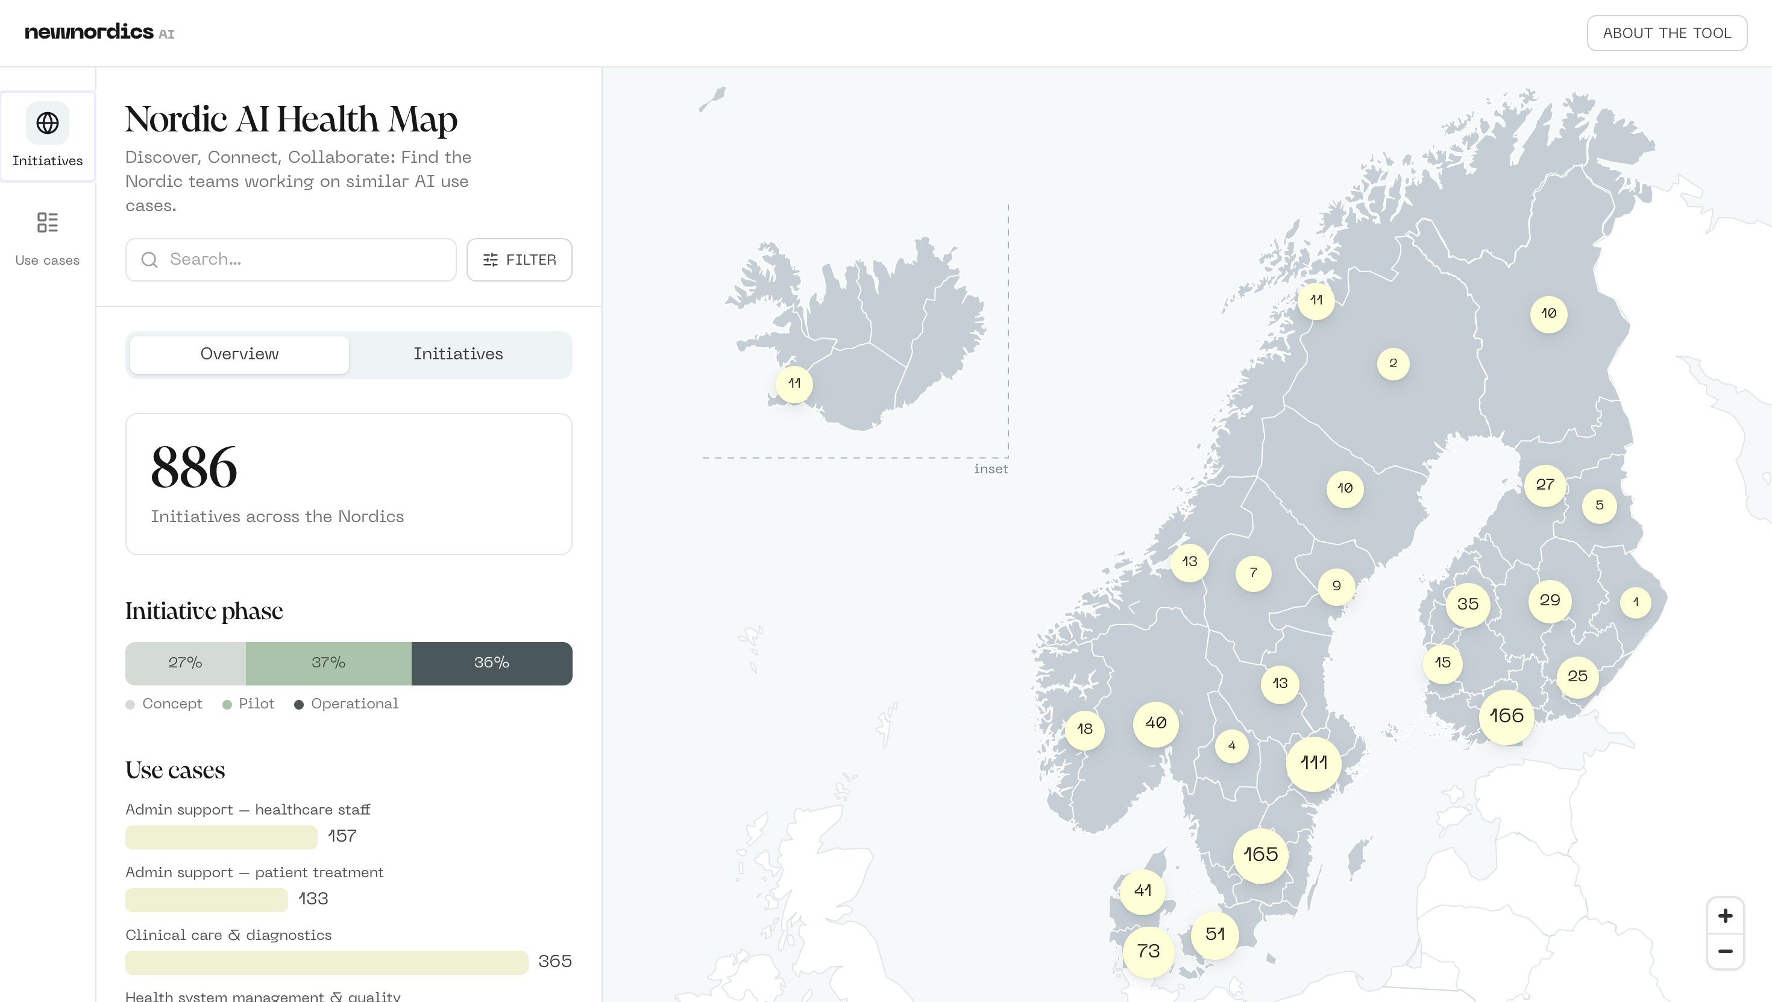Open the Initiatives globe icon in sidebar
This screenshot has height=1002, width=1772.
tap(48, 123)
